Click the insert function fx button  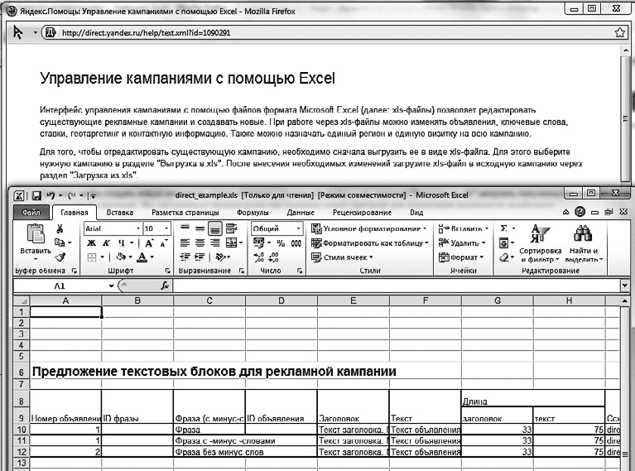(x=165, y=286)
